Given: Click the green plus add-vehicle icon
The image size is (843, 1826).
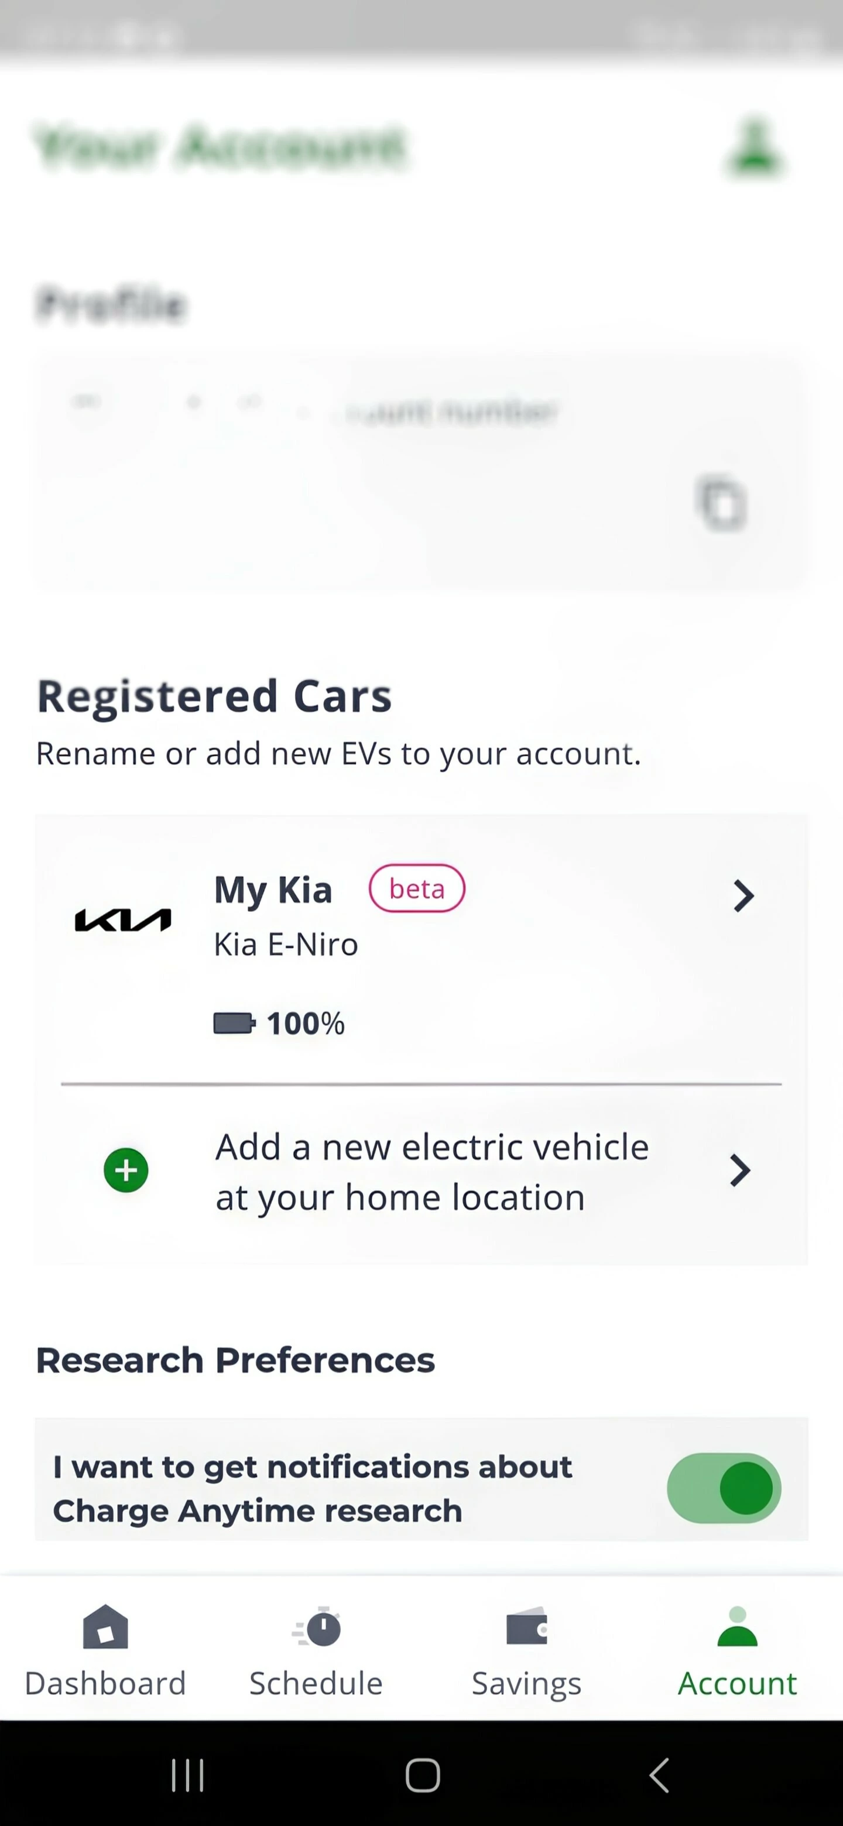Looking at the screenshot, I should click(126, 1171).
